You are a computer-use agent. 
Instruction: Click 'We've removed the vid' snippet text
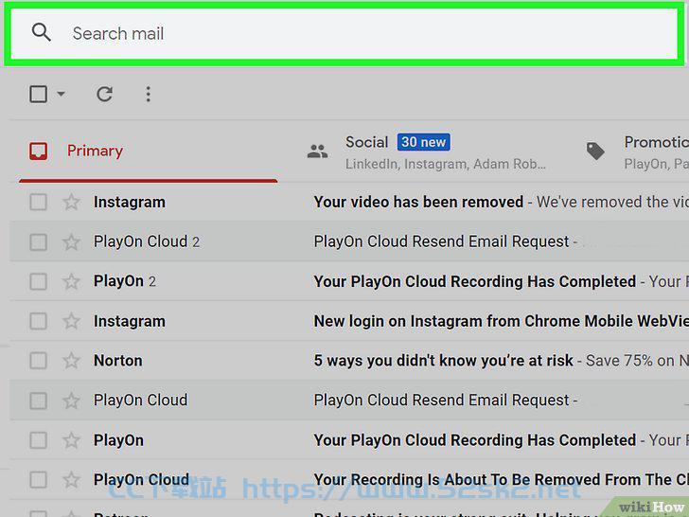612,203
